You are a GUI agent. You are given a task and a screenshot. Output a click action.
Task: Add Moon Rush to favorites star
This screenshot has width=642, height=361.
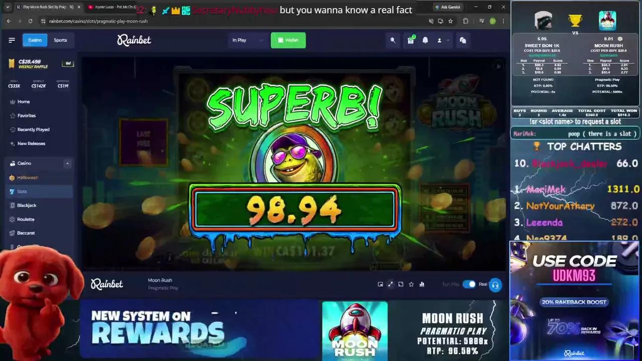pos(411,284)
